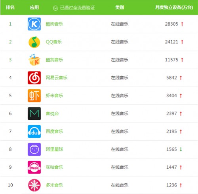The image size is (198, 194).
Task: Click red up arrow next to 2397
Action: pyautogui.click(x=181, y=114)
